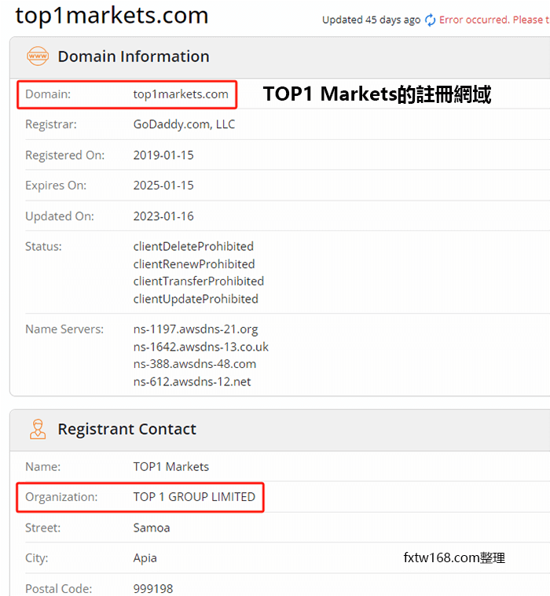Click the Registrar: label
This screenshot has height=596, width=550.
click(x=51, y=124)
